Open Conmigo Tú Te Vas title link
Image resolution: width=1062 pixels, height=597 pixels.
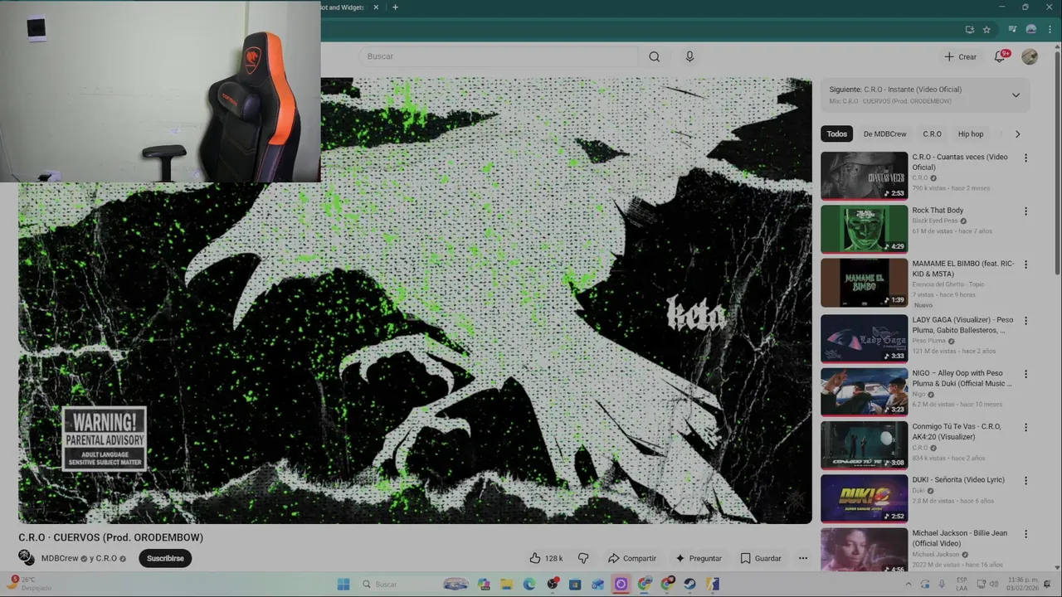coord(957,431)
